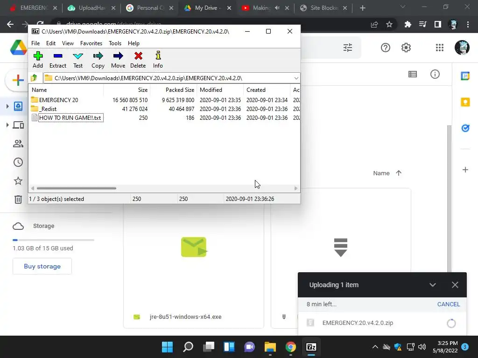Screen dimensions: 478x358
Task: Collapse the Uploading 1 item panel
Action: 433,285
